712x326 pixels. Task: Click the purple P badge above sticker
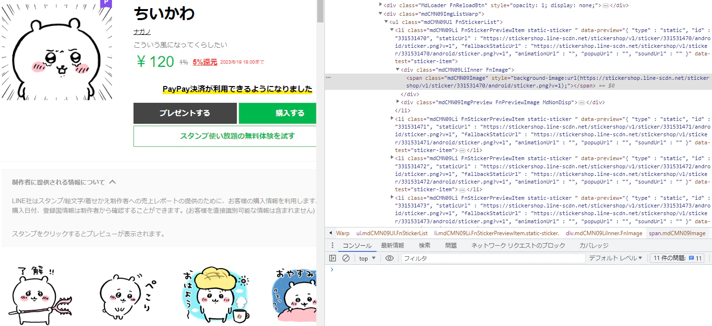point(106,3)
